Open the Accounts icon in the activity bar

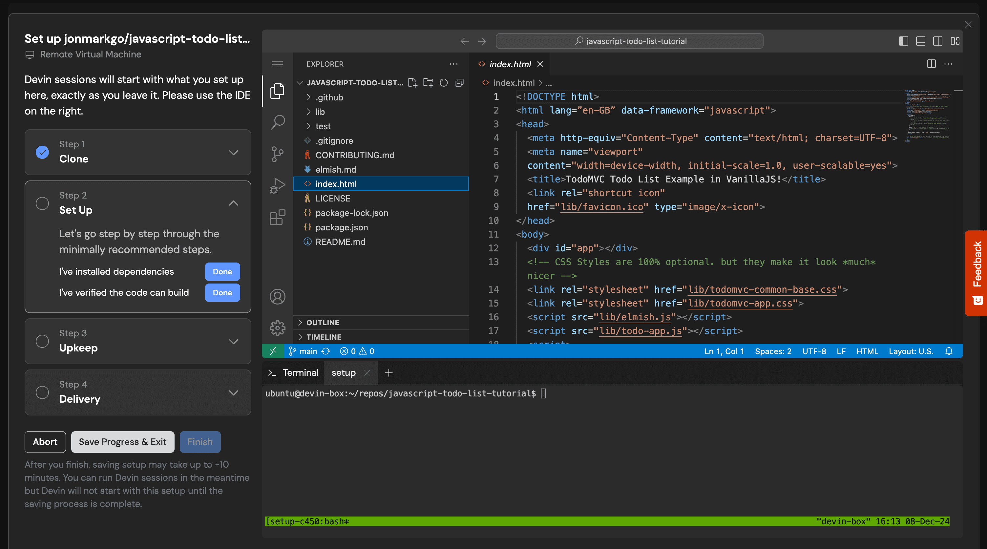click(x=277, y=297)
